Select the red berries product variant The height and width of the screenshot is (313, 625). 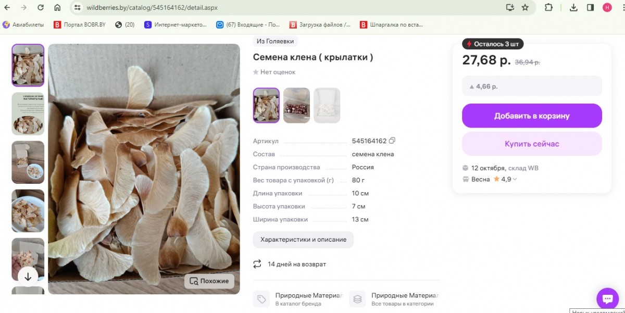pos(296,105)
